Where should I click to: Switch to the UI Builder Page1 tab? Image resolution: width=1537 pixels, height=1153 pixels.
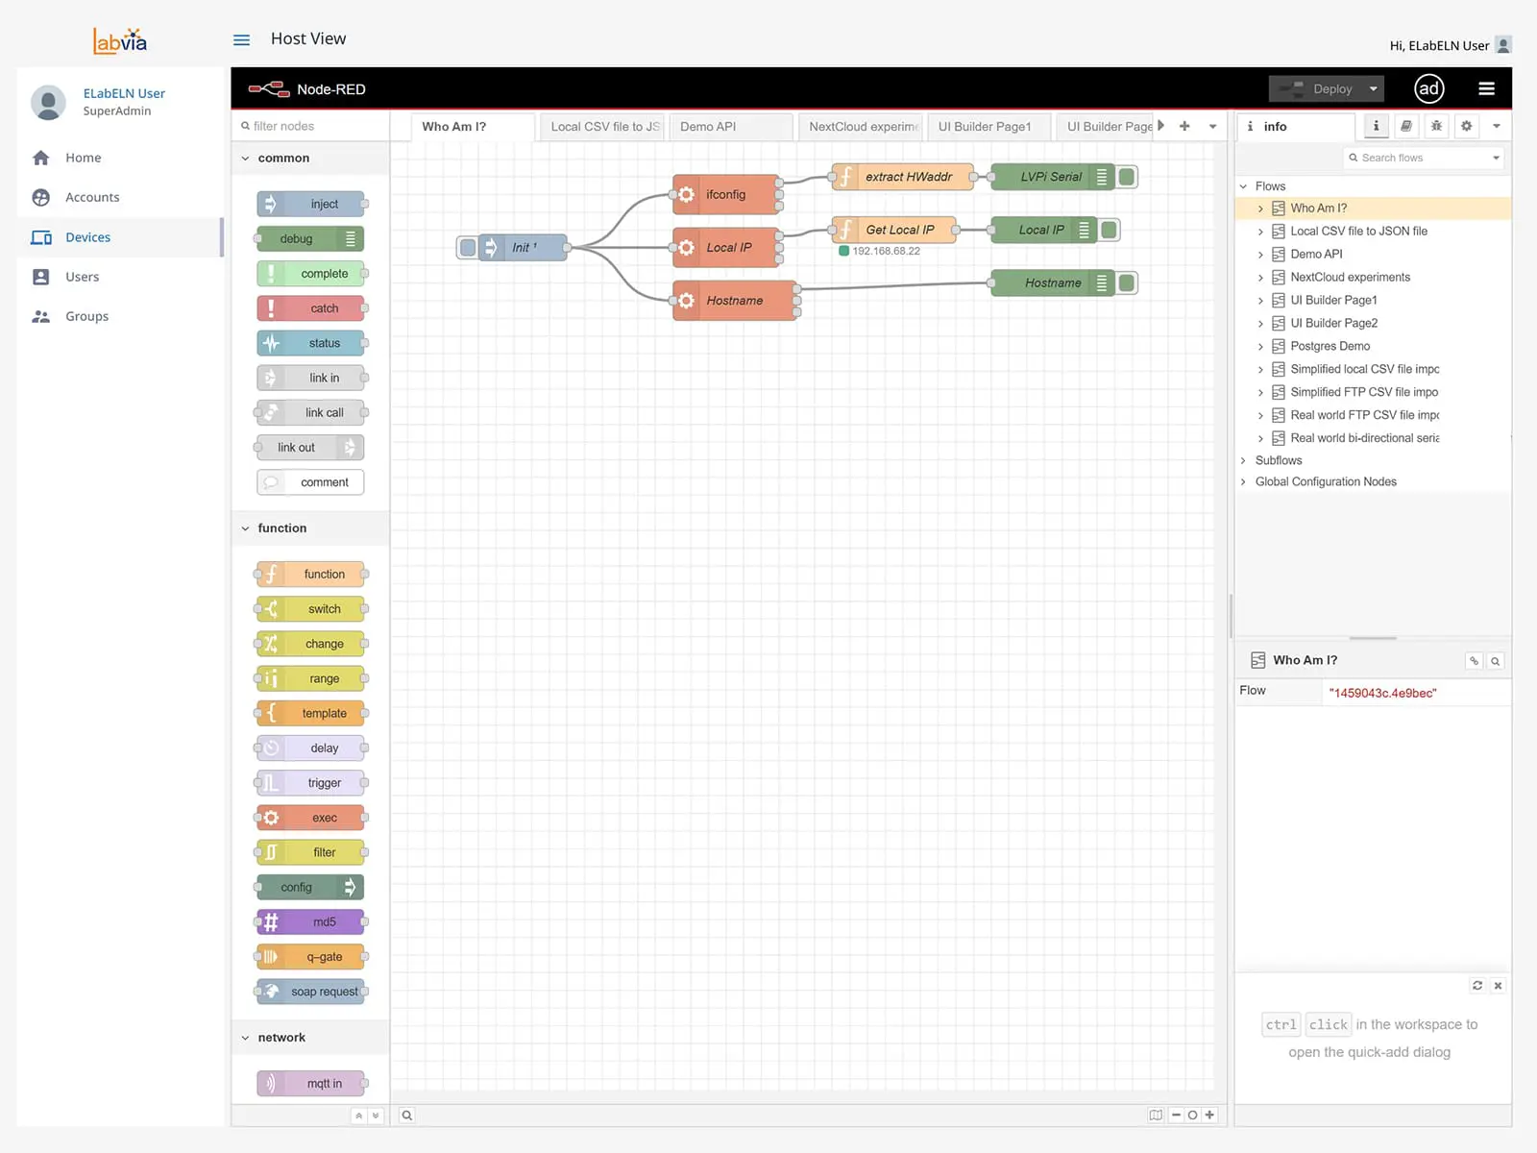pos(986,126)
